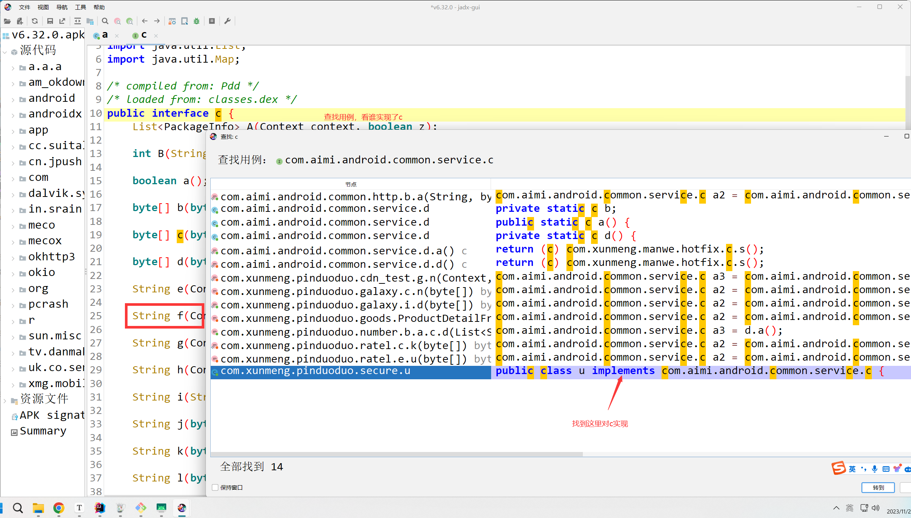Viewport: 911px width, 518px height.
Task: Click the forward arrow navigation icon
Action: 157,21
